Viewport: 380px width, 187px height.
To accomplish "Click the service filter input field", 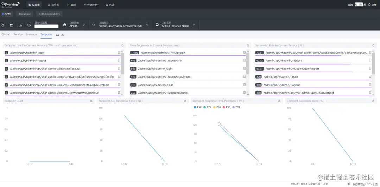I will pos(46,26).
